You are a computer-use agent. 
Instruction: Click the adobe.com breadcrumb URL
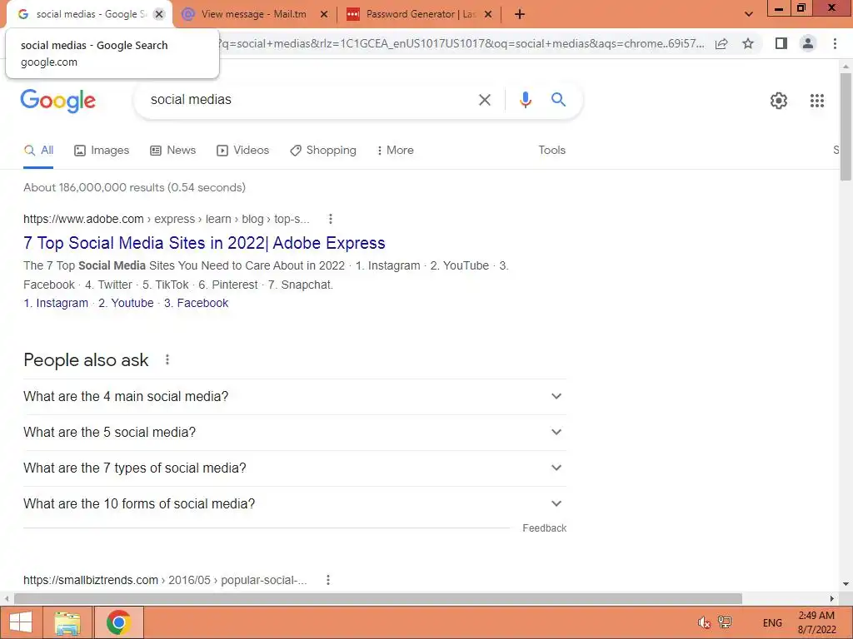167,219
